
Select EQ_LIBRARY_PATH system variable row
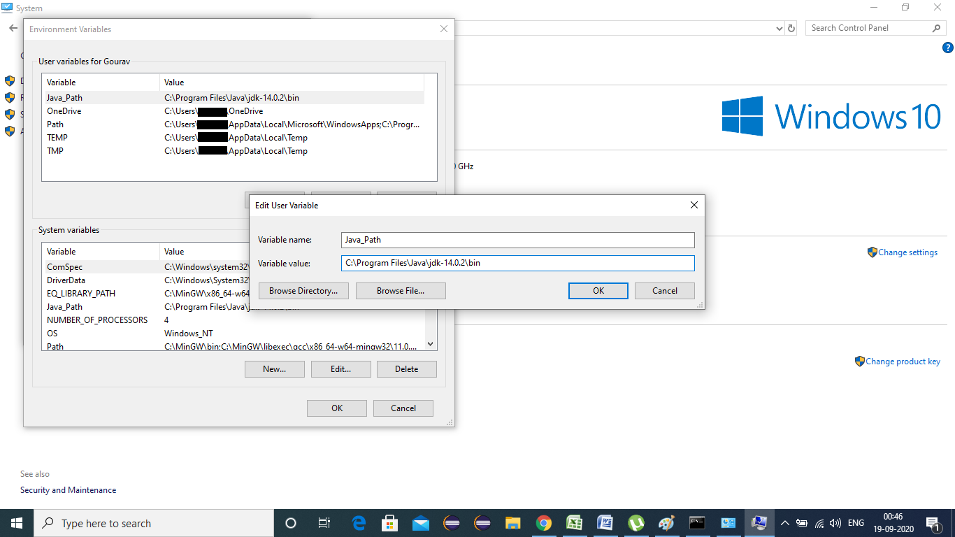[146, 294]
